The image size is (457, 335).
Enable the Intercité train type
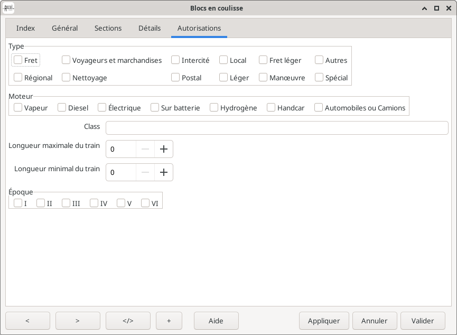point(175,60)
